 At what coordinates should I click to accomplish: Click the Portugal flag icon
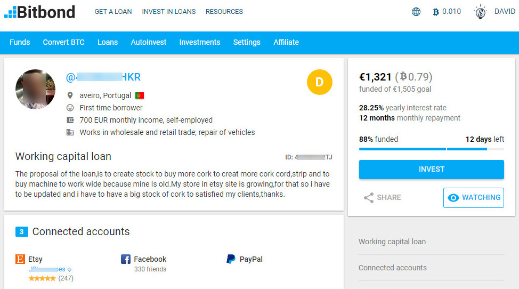click(x=140, y=95)
